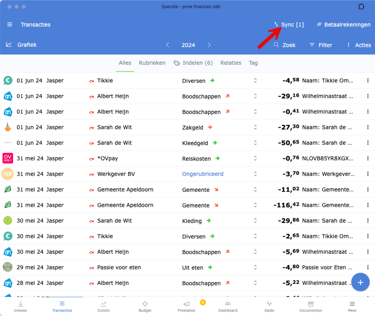This screenshot has height=316, width=375.
Task: Click Passie voor eten logo icon
Action: click(8, 267)
